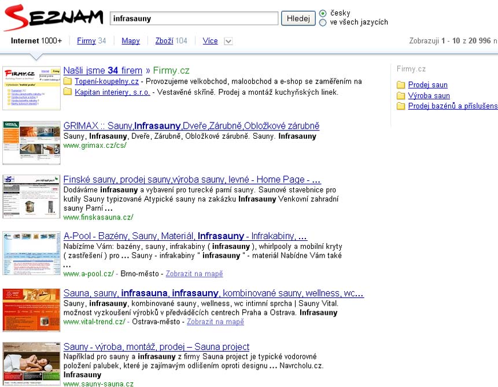Switch to the Internet 1000+ tab

tap(36, 41)
